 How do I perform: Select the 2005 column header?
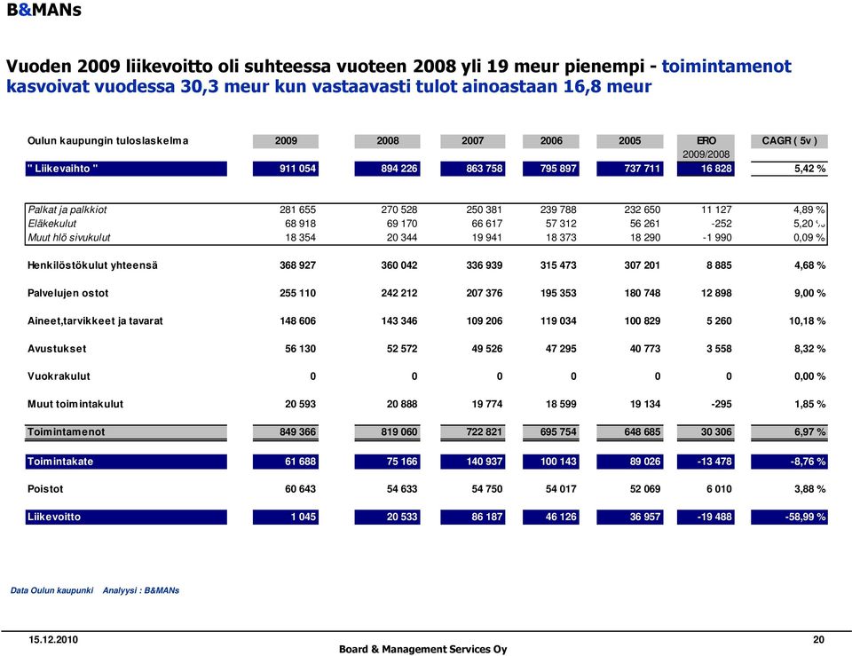click(x=630, y=141)
